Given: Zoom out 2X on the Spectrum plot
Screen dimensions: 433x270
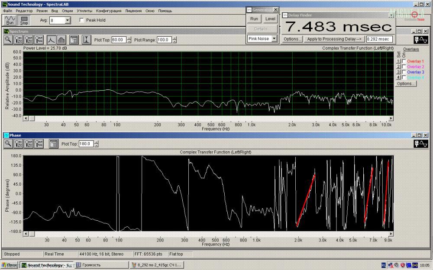Looking at the screenshot, I should tap(29, 40).
